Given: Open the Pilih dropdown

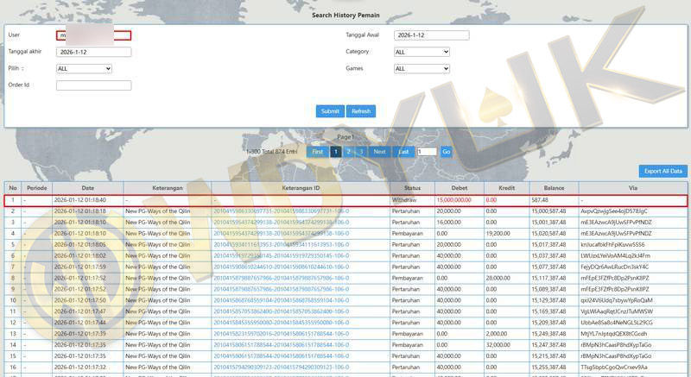Looking at the screenshot, I should (85, 68).
